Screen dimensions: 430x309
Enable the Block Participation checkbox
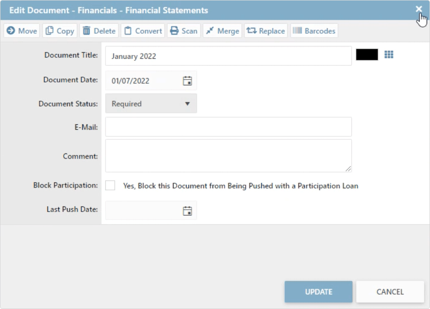click(x=110, y=186)
